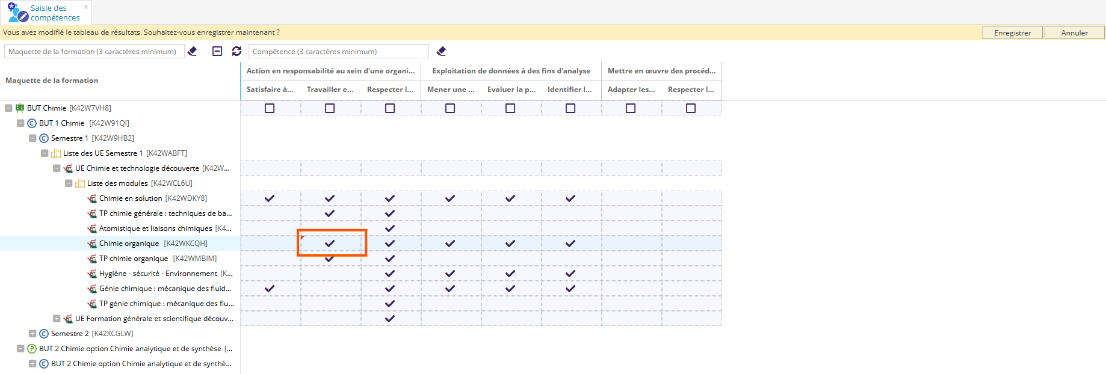Click the Chimie en solution module icon

pyautogui.click(x=92, y=198)
